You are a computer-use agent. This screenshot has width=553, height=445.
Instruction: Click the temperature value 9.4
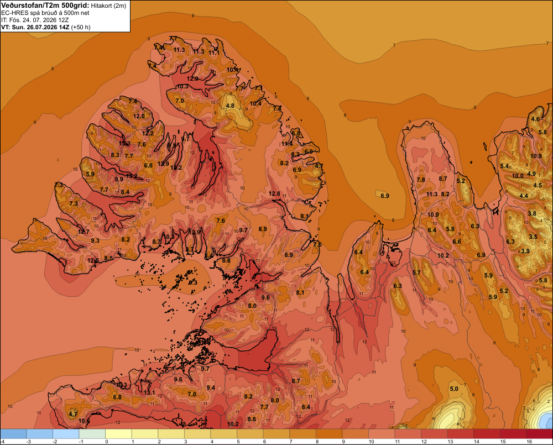coord(211,388)
